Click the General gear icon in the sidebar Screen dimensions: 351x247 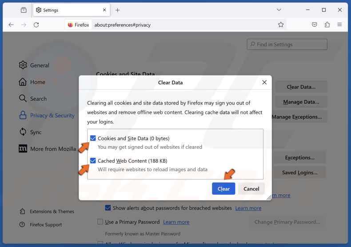pos(23,65)
